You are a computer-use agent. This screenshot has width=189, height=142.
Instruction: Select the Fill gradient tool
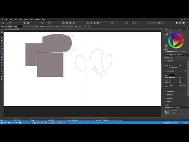(x=2, y=49)
